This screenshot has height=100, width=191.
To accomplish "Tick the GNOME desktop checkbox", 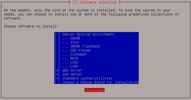I will click(57, 38).
